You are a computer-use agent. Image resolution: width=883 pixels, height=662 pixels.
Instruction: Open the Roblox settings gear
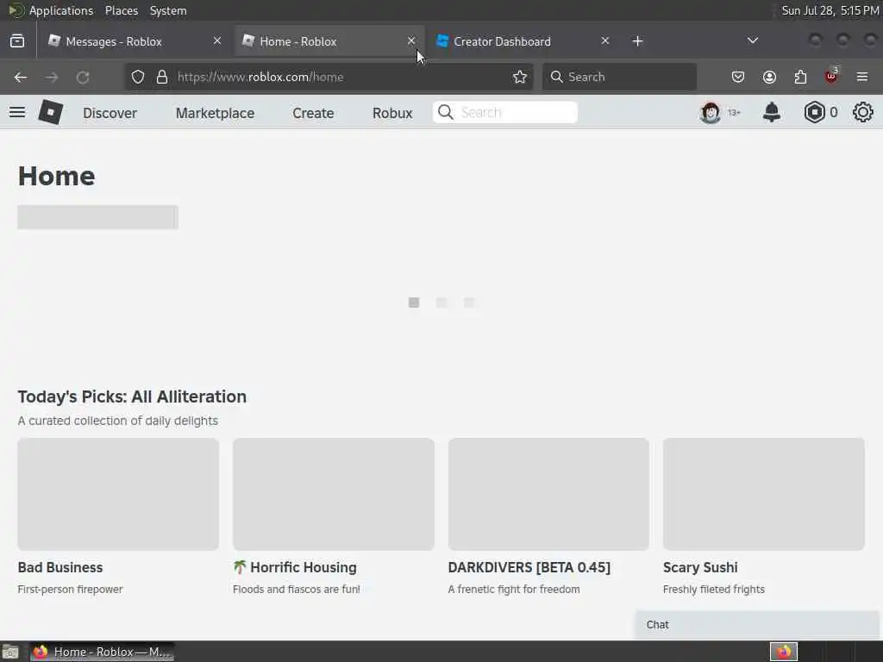coord(862,113)
